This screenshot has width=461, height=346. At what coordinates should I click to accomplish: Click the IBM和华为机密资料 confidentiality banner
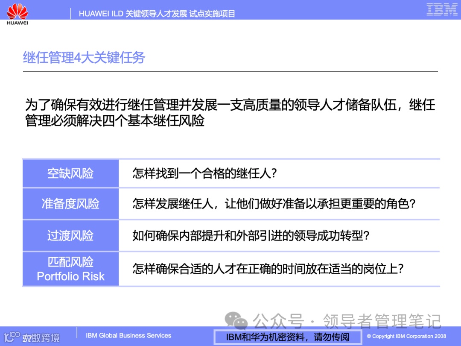pyautogui.click(x=287, y=336)
